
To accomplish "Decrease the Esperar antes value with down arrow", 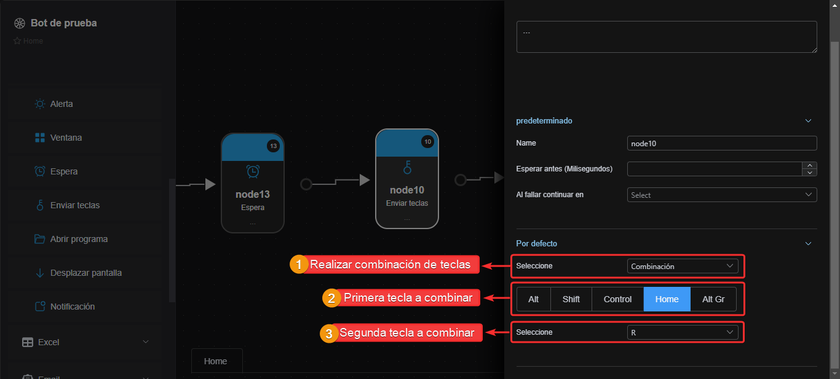I will pyautogui.click(x=810, y=172).
